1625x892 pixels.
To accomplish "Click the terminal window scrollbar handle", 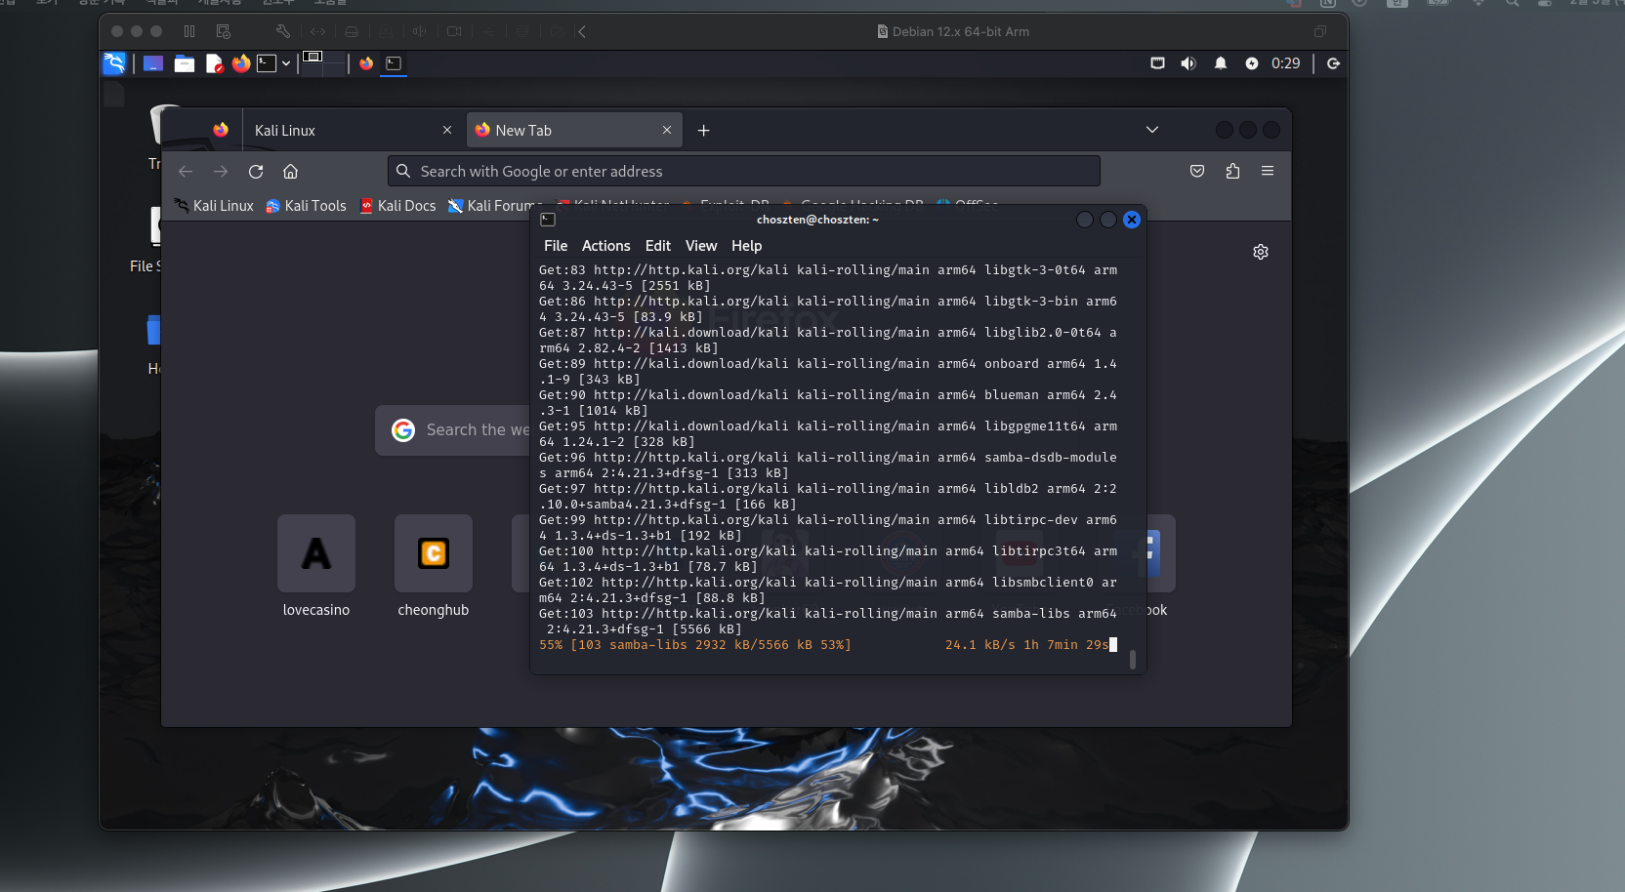I will coord(1133,660).
